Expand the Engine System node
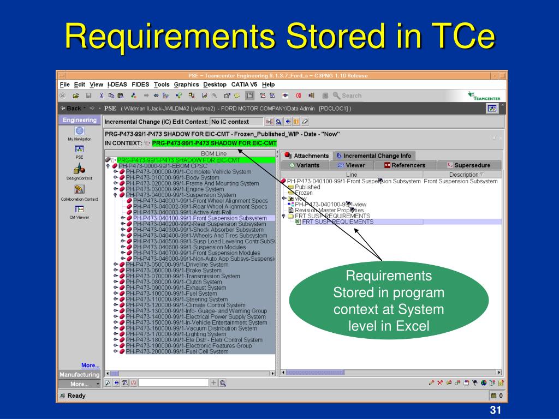The image size is (559, 419). pos(116,189)
